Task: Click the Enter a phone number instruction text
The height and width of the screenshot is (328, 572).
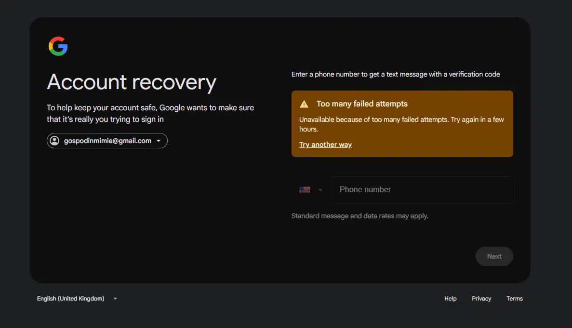Action: (x=396, y=74)
